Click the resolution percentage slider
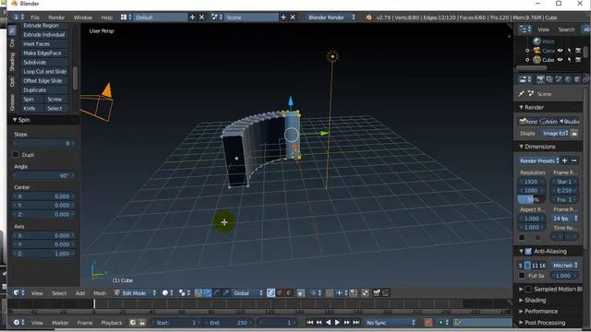 pos(532,199)
